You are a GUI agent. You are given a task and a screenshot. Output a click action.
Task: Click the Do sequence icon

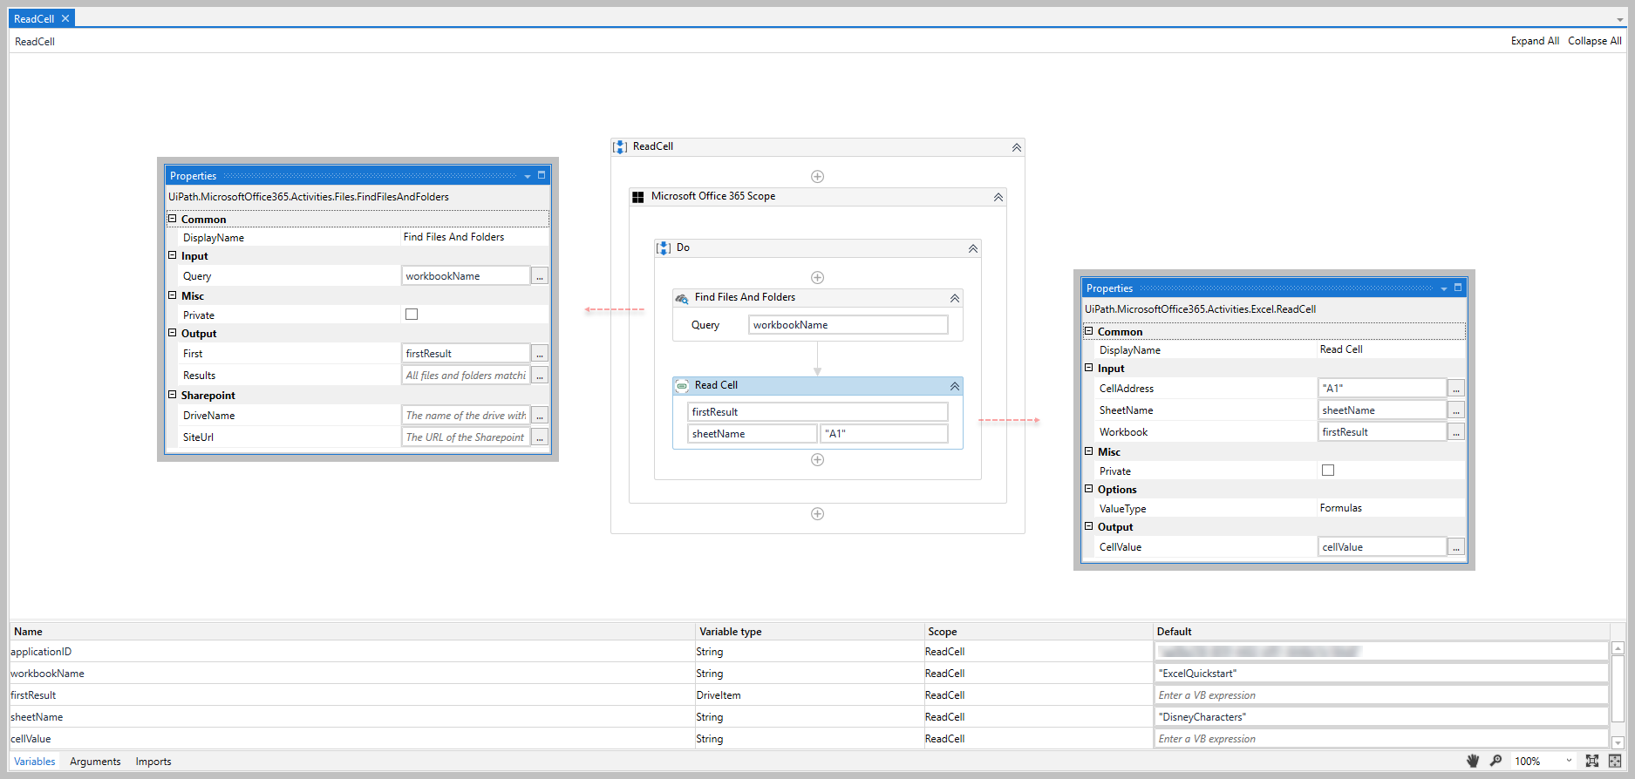(x=664, y=248)
